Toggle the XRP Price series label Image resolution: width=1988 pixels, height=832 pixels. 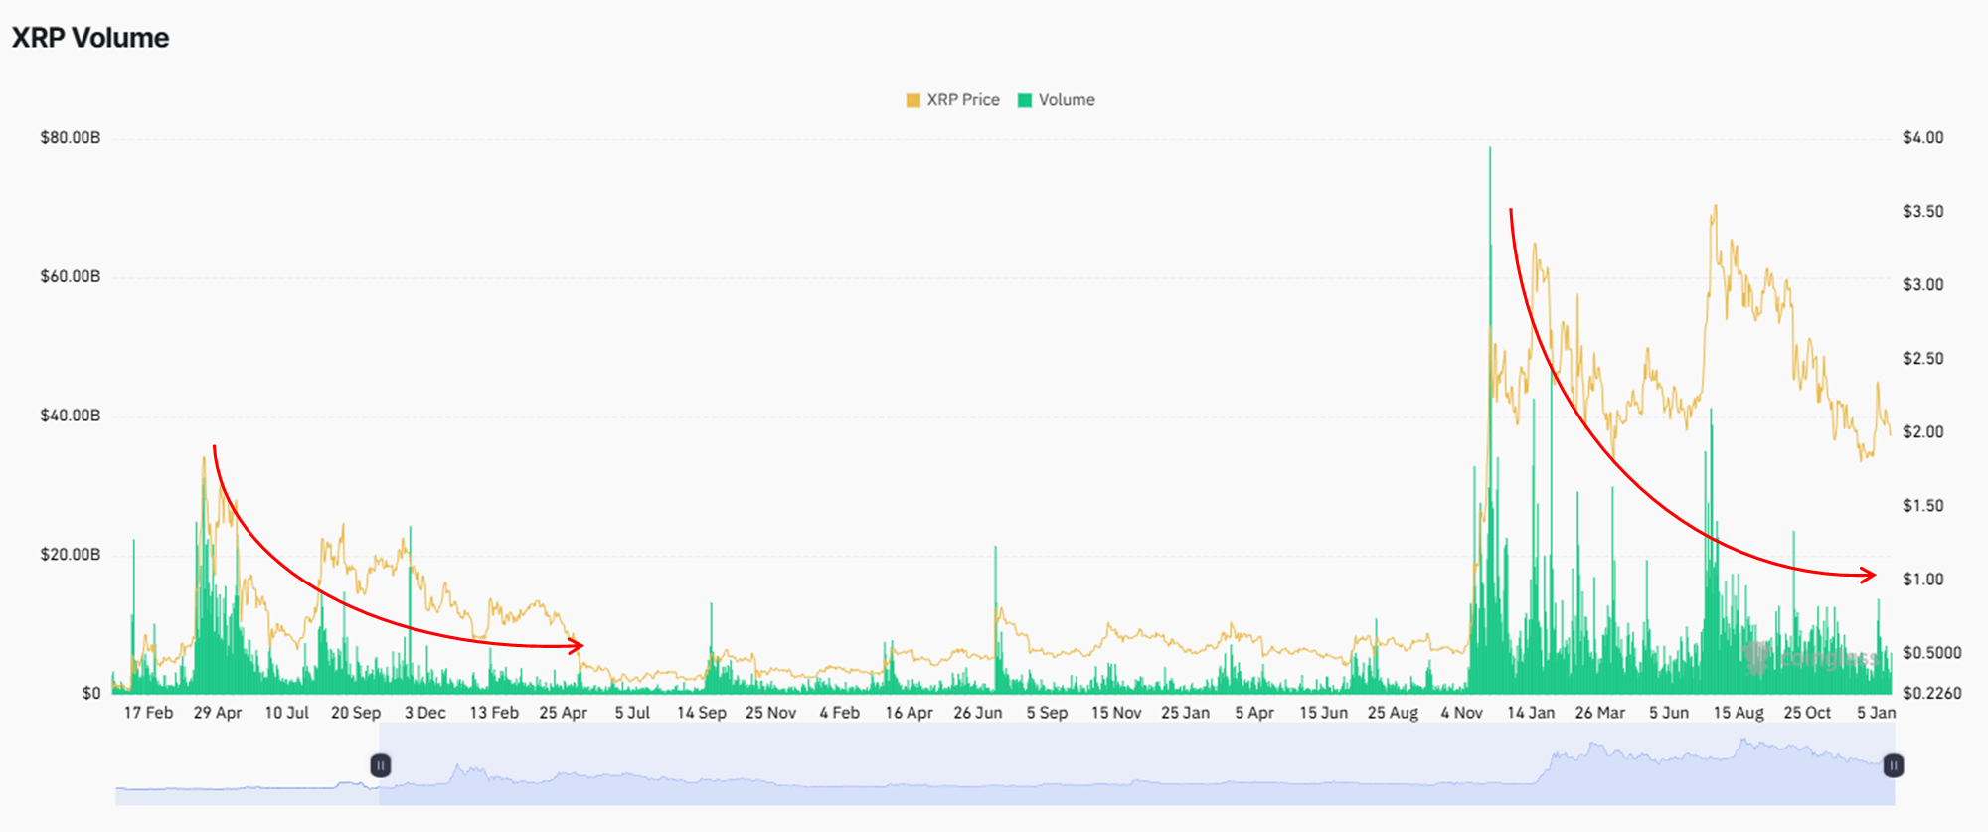[963, 100]
